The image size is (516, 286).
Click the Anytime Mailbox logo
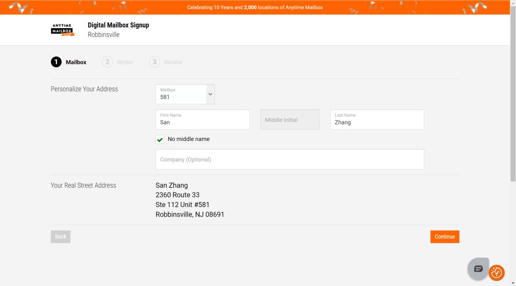pos(62,30)
